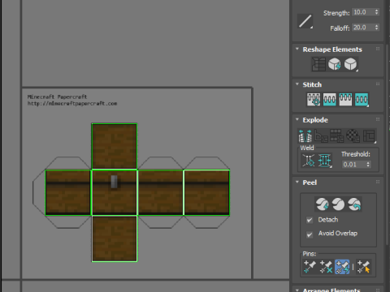Click the Strength spinner arrows
Image resolution: width=390 pixels, height=292 pixels.
point(376,12)
